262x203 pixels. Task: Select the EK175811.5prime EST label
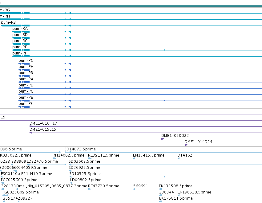click(x=176, y=198)
